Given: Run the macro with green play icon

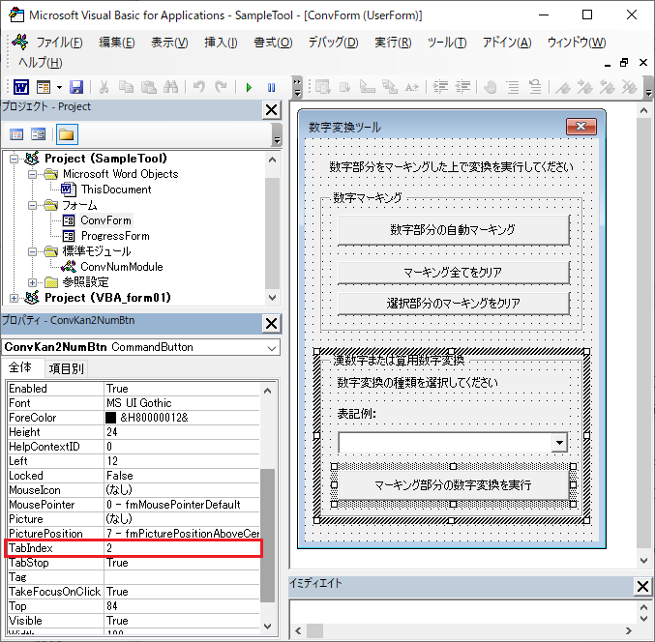Looking at the screenshot, I should pyautogui.click(x=249, y=87).
